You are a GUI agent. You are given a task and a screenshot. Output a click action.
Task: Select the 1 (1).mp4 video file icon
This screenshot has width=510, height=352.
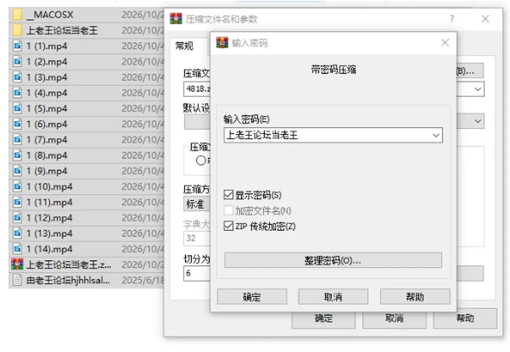pyautogui.click(x=17, y=46)
